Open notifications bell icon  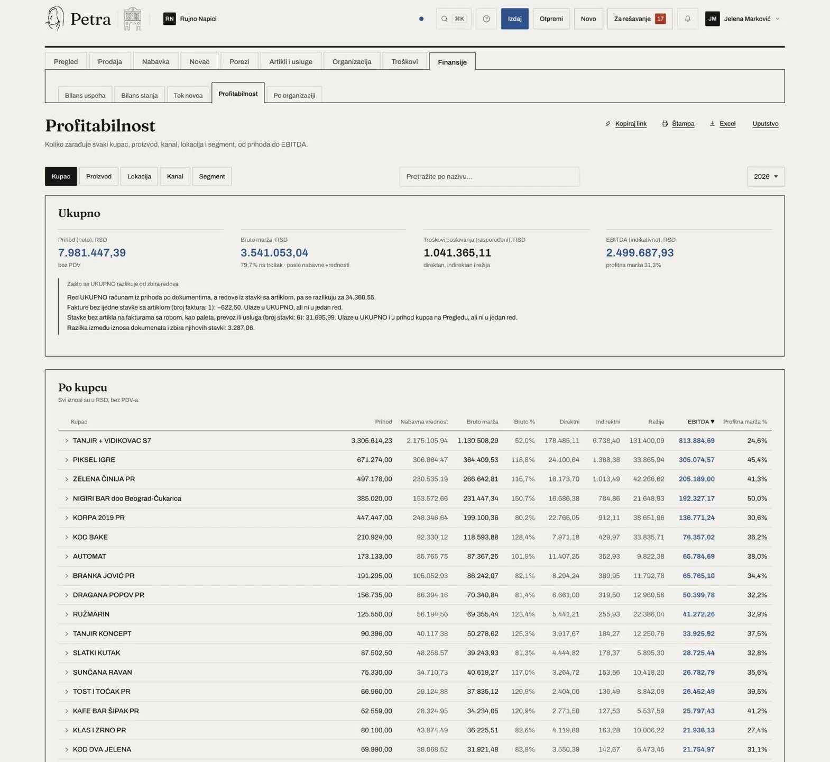coord(687,19)
